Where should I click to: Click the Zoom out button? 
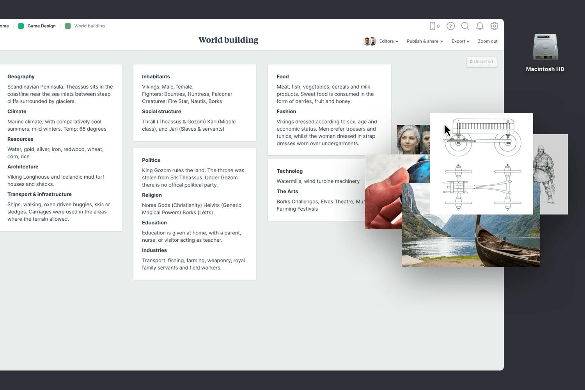[x=487, y=41]
